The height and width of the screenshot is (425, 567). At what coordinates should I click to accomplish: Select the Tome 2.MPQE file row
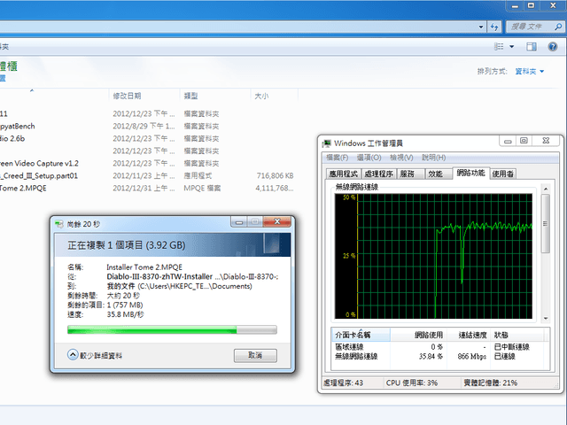pos(148,188)
